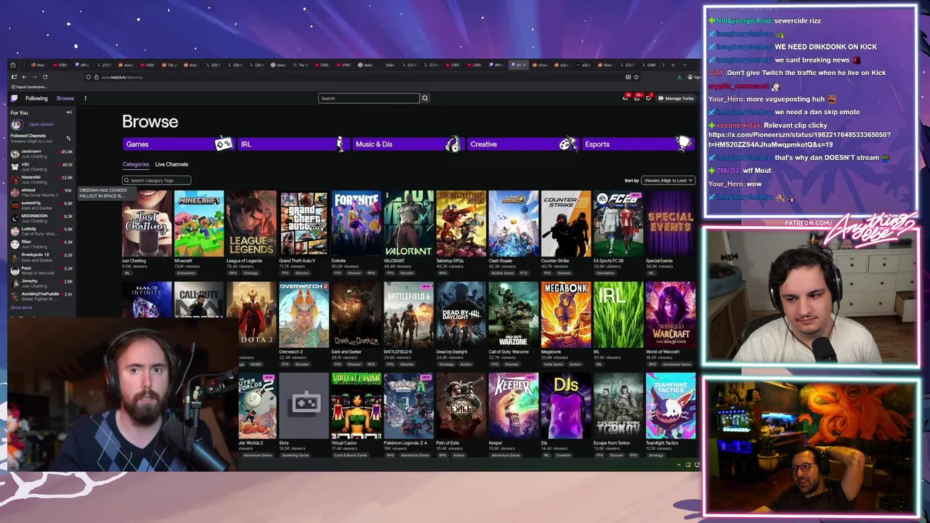Click the Manage Turbo button
Viewport: 930px width, 523px height.
coord(676,98)
